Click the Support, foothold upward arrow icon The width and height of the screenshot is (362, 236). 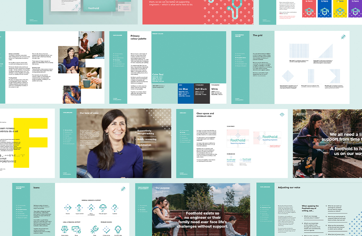[x=79, y=207]
